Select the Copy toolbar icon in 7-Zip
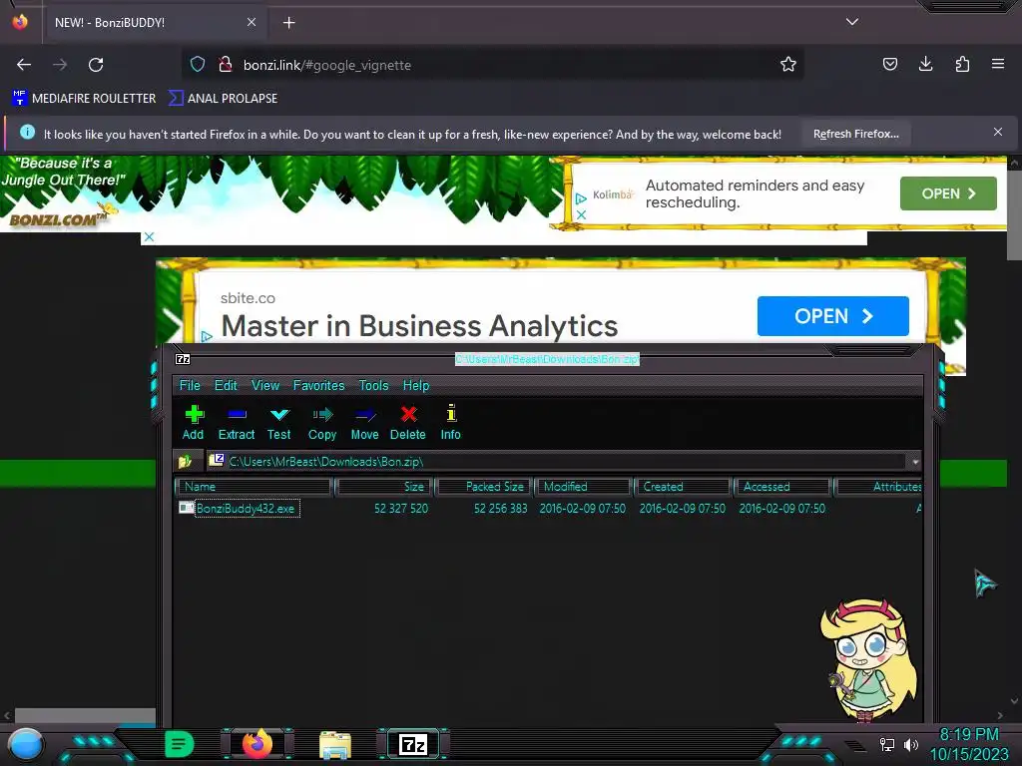Image resolution: width=1022 pixels, height=766 pixels. click(x=322, y=423)
